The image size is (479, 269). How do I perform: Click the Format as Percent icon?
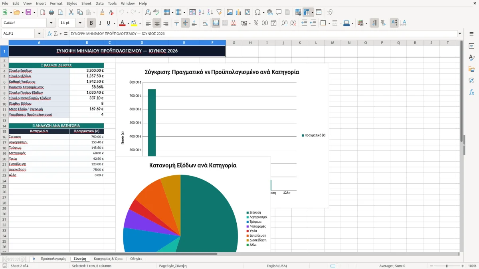pyautogui.click(x=256, y=23)
